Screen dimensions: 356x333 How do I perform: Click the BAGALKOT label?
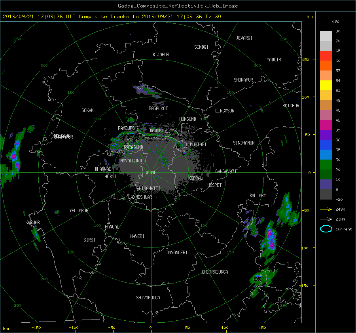pos(158,108)
